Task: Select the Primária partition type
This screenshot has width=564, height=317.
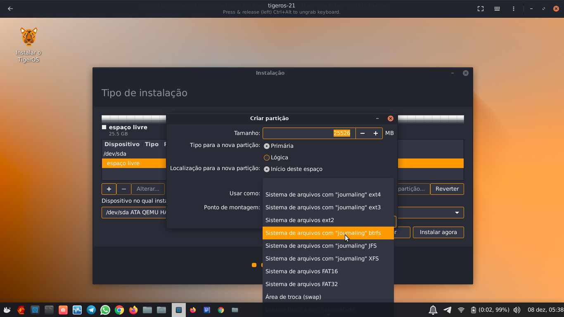Action: click(x=279, y=146)
